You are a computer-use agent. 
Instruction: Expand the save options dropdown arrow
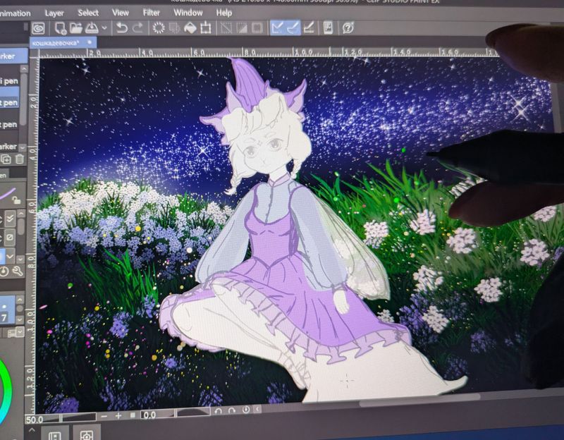coord(105,28)
